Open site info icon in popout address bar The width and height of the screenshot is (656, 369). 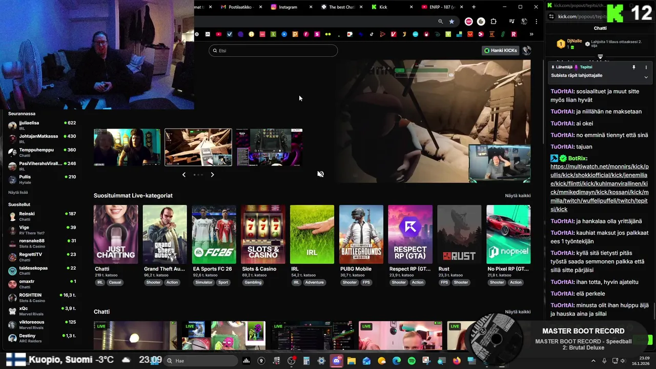(x=551, y=16)
